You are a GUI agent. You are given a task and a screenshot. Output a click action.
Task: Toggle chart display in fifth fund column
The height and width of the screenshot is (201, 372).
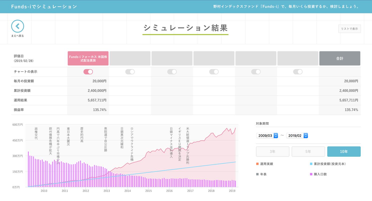pos(256,72)
